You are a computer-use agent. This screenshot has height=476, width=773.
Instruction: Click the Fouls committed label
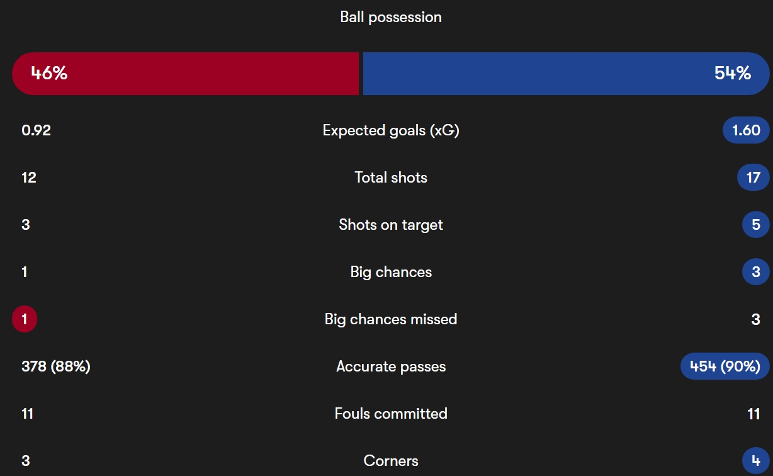(391, 414)
